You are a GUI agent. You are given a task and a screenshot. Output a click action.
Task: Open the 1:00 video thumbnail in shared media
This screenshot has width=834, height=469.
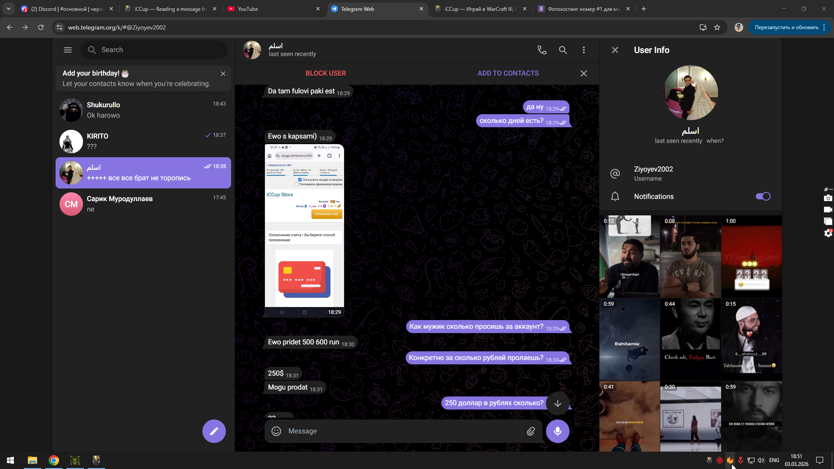pyautogui.click(x=751, y=256)
